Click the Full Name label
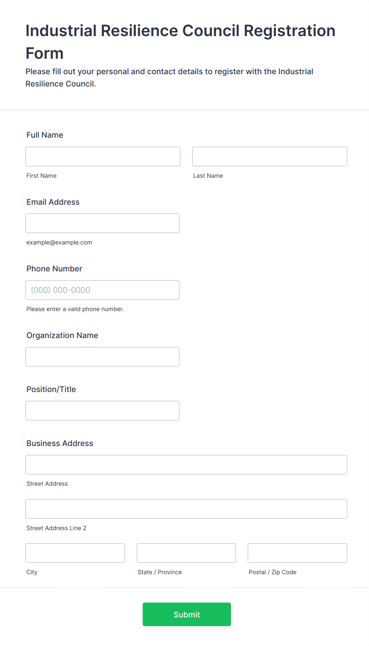Viewport: 369px width, 646px height. click(x=45, y=135)
